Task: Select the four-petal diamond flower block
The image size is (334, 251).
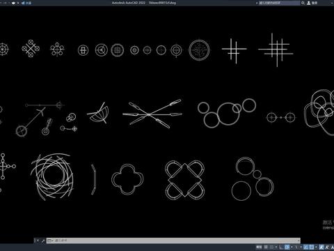Action: [184, 180]
